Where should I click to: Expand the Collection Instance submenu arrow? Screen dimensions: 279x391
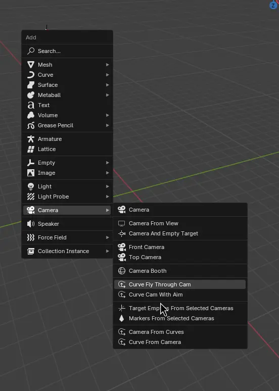click(107, 251)
